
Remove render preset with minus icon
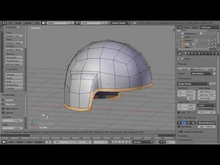point(214,84)
